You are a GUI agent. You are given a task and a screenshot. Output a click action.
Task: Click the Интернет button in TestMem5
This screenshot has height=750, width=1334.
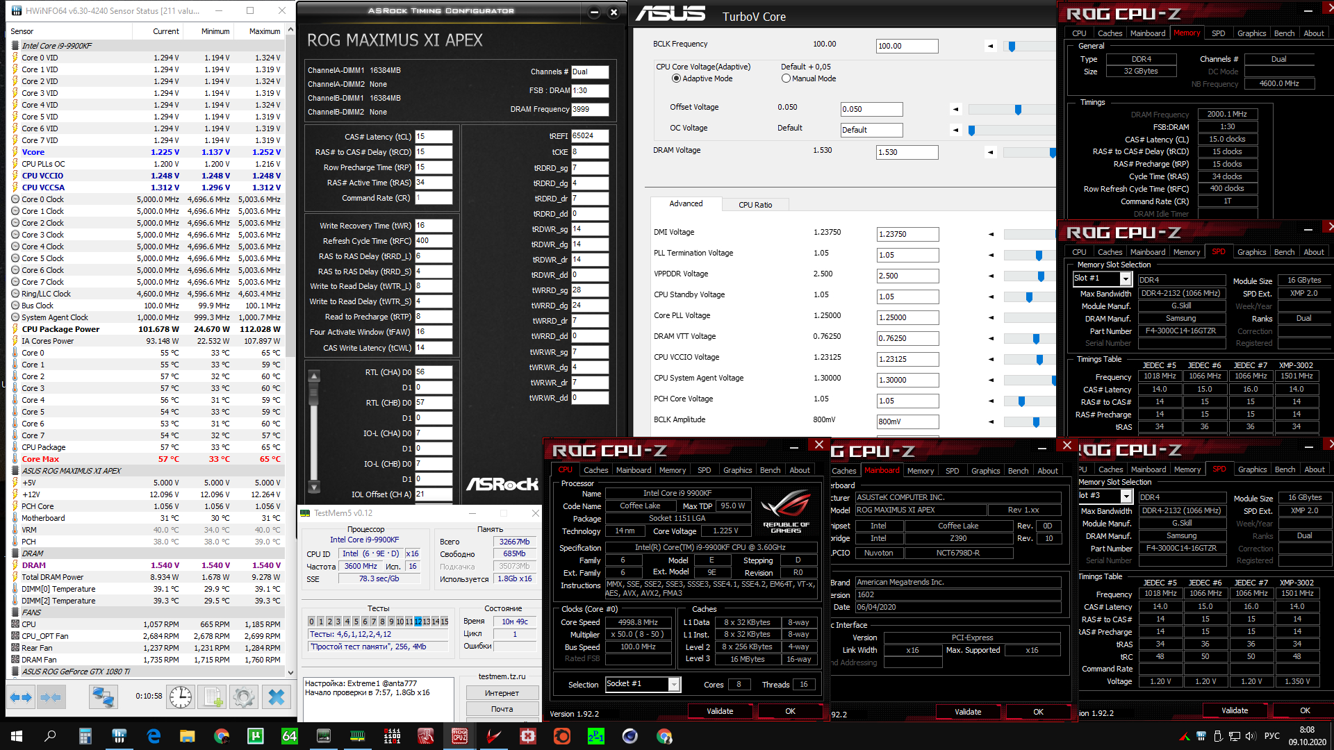[502, 693]
